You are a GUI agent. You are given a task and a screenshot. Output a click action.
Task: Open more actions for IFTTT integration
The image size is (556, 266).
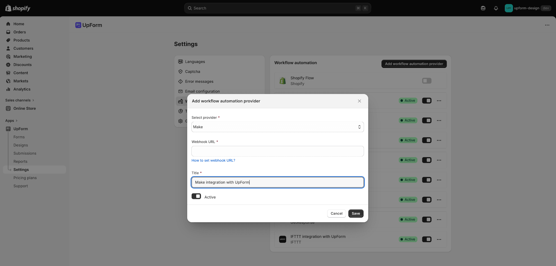pyautogui.click(x=439, y=239)
